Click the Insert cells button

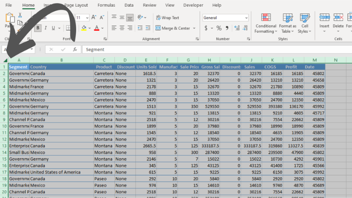pyautogui.click(x=325, y=23)
